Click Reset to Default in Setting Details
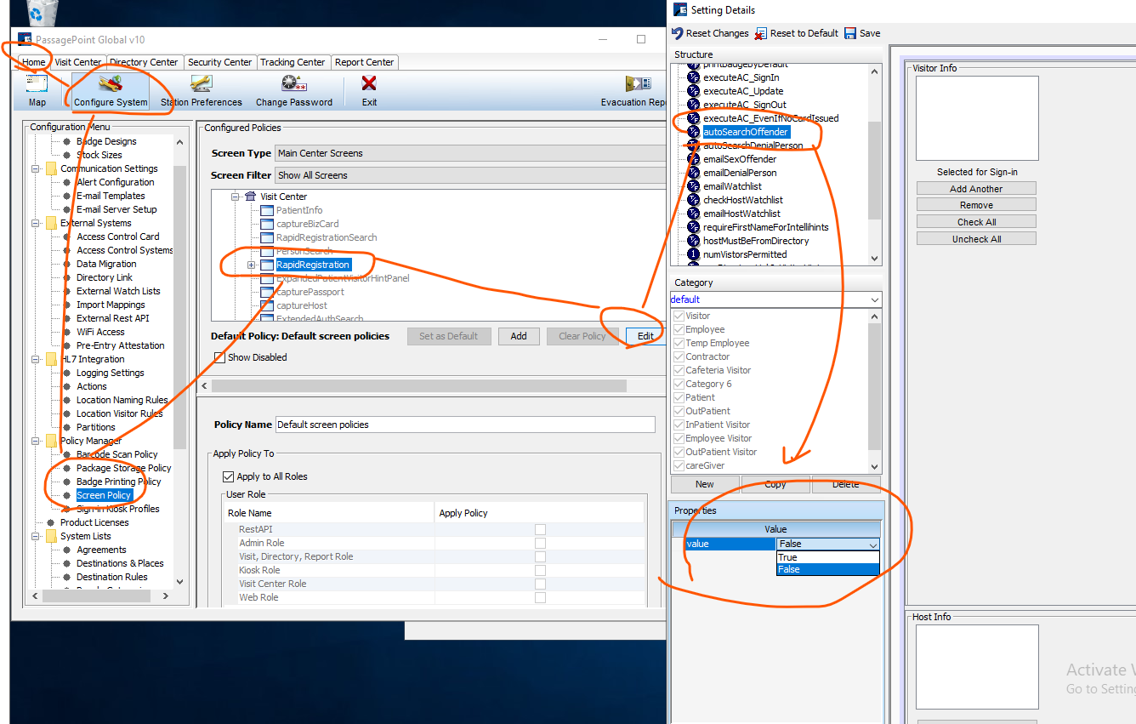This screenshot has height=724, width=1136. coord(796,33)
